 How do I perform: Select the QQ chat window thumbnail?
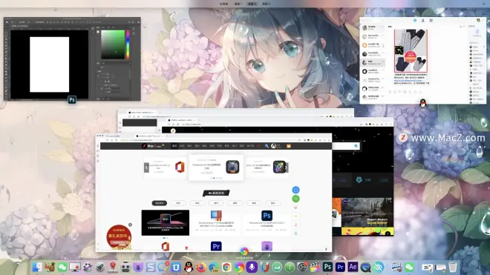point(423,61)
